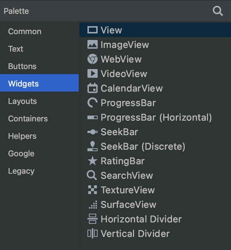
Task: Select the Vertical Divider icon
Action: [93, 234]
